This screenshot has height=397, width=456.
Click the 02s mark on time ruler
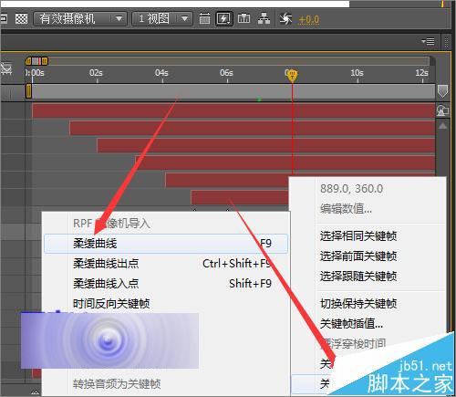coord(96,73)
